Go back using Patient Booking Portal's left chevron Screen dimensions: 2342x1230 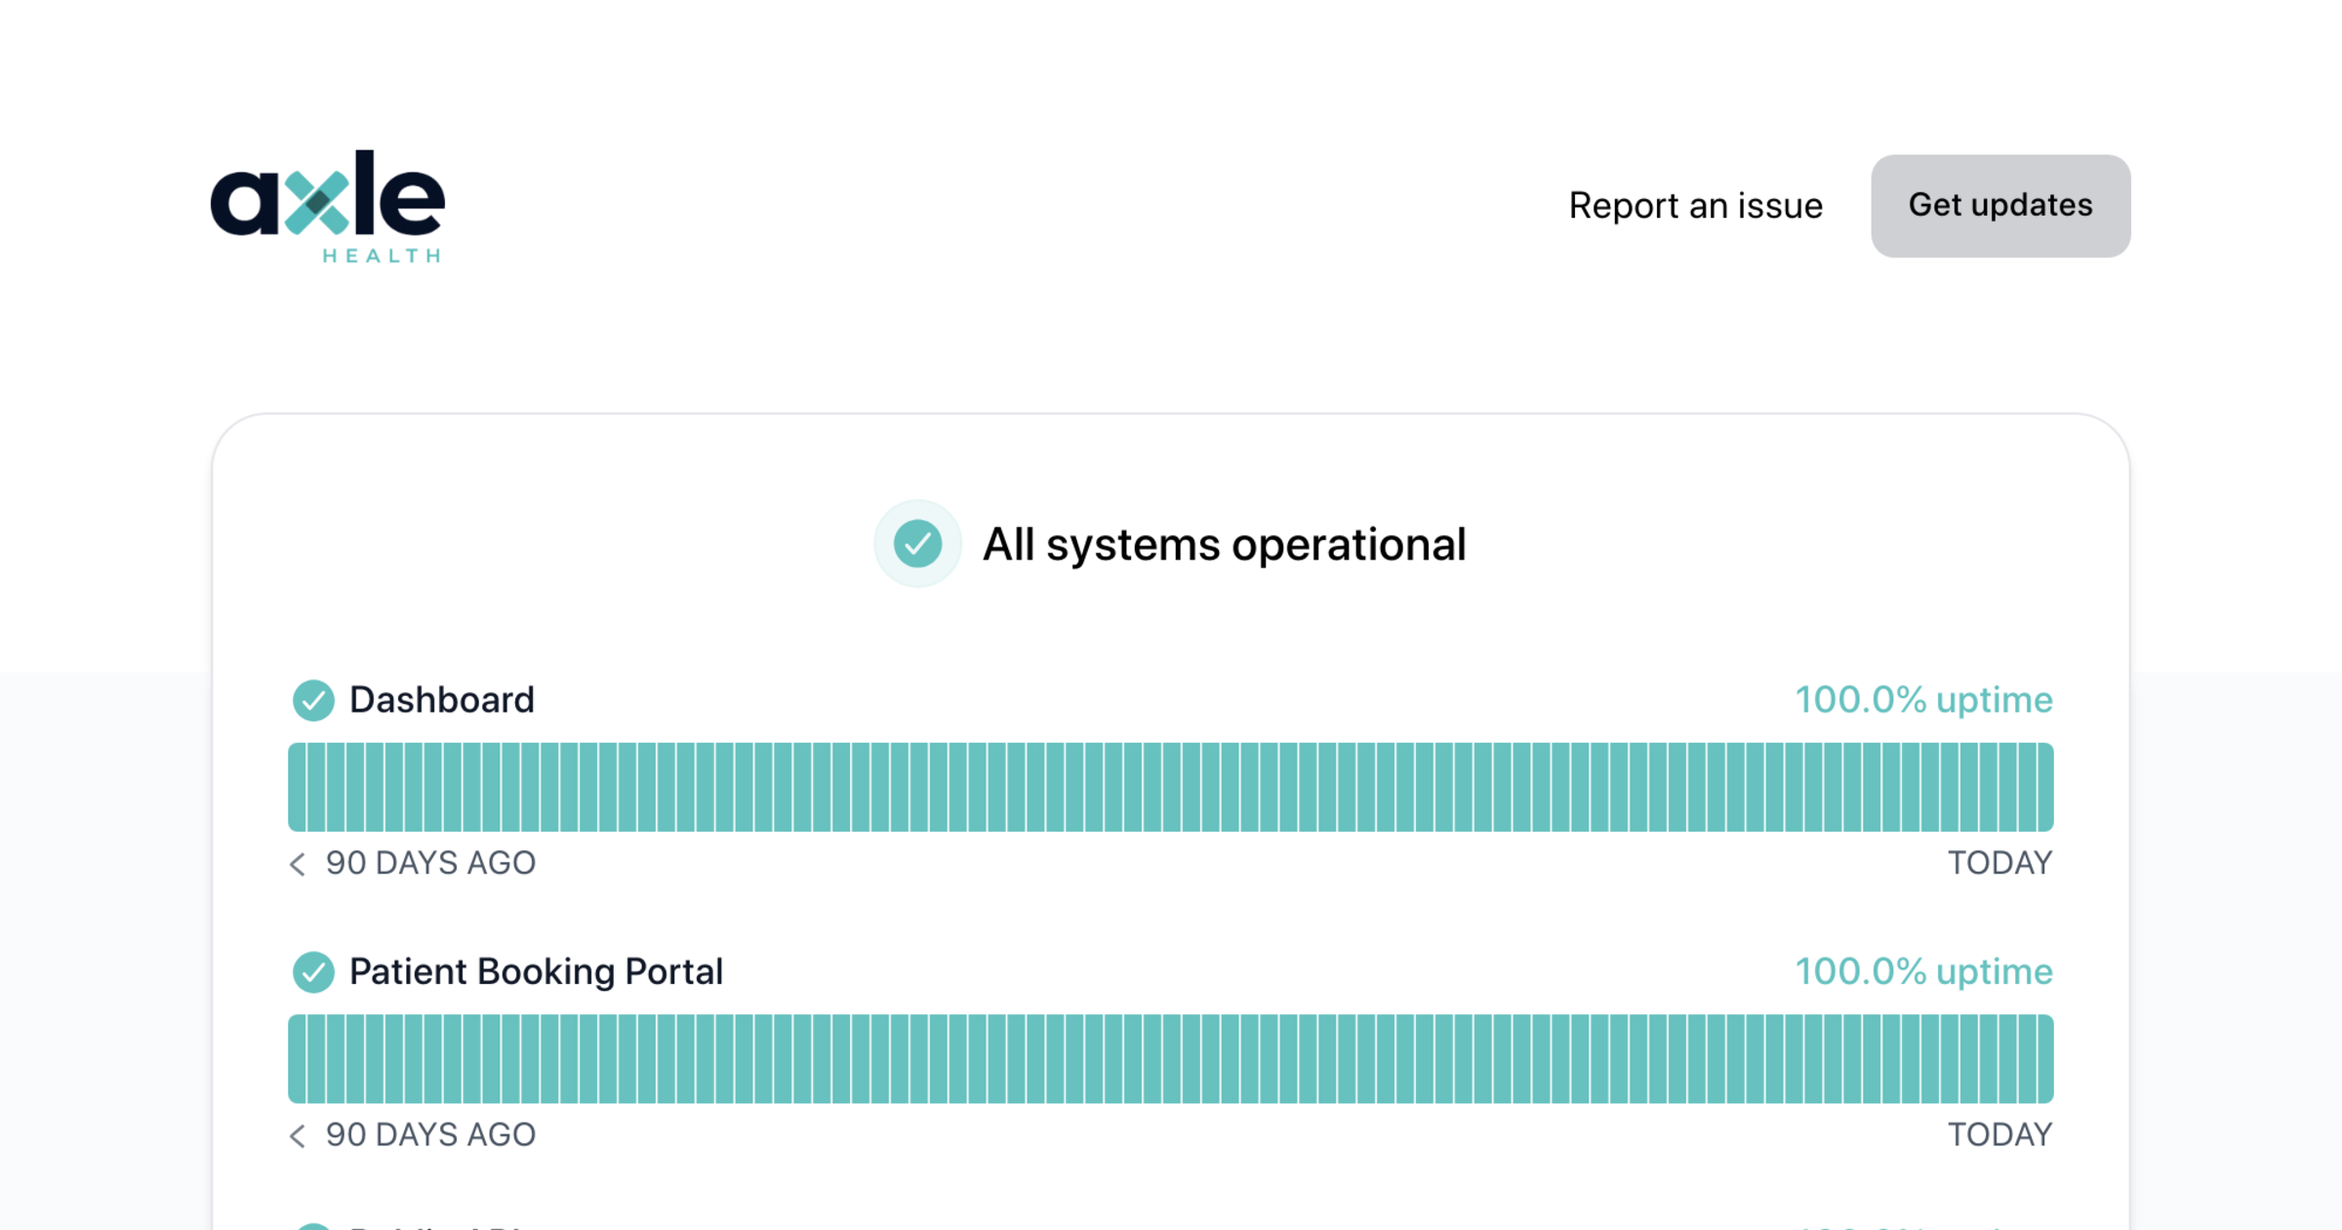tap(298, 1135)
